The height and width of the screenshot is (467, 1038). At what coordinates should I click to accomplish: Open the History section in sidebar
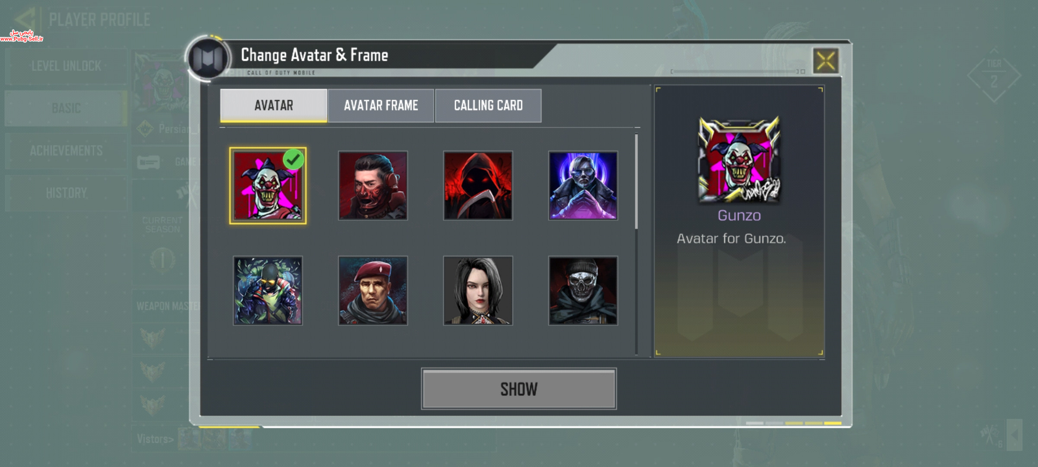point(66,193)
